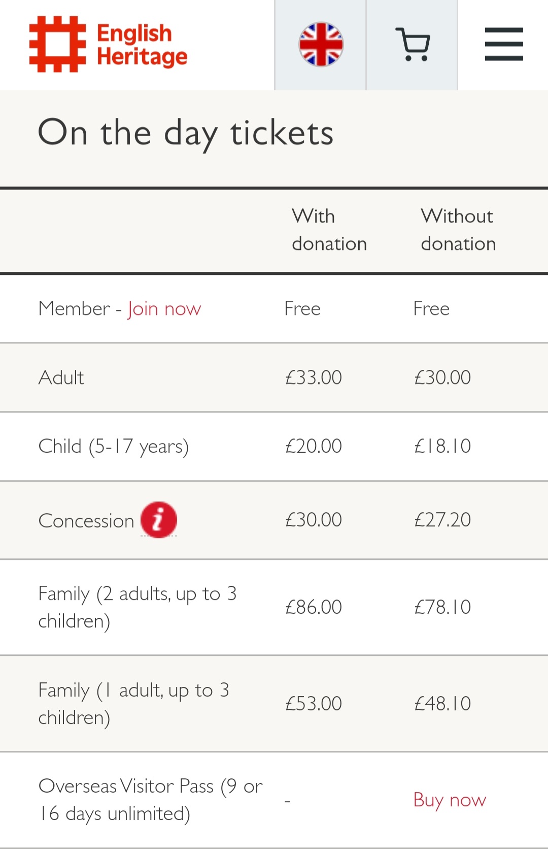The height and width of the screenshot is (849, 548).
Task: Open the shopping cart
Action: (412, 45)
